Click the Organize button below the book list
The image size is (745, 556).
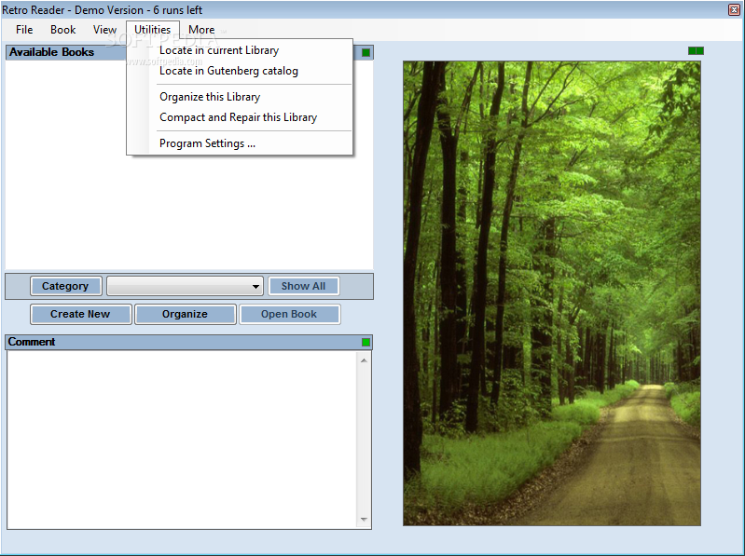[186, 314]
